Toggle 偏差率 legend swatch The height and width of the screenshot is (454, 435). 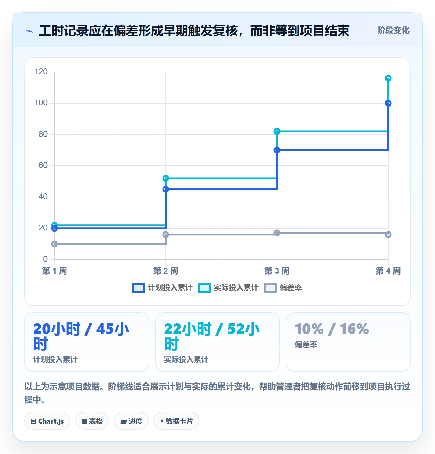[x=270, y=288]
